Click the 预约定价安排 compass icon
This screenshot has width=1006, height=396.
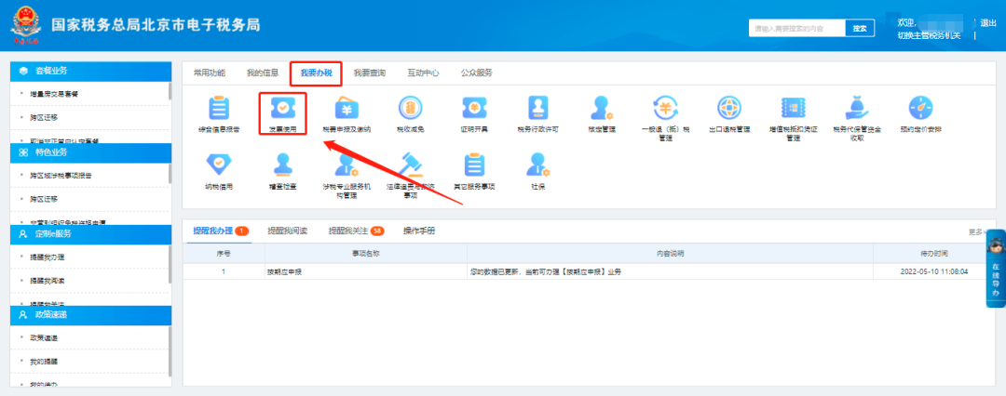click(x=919, y=109)
